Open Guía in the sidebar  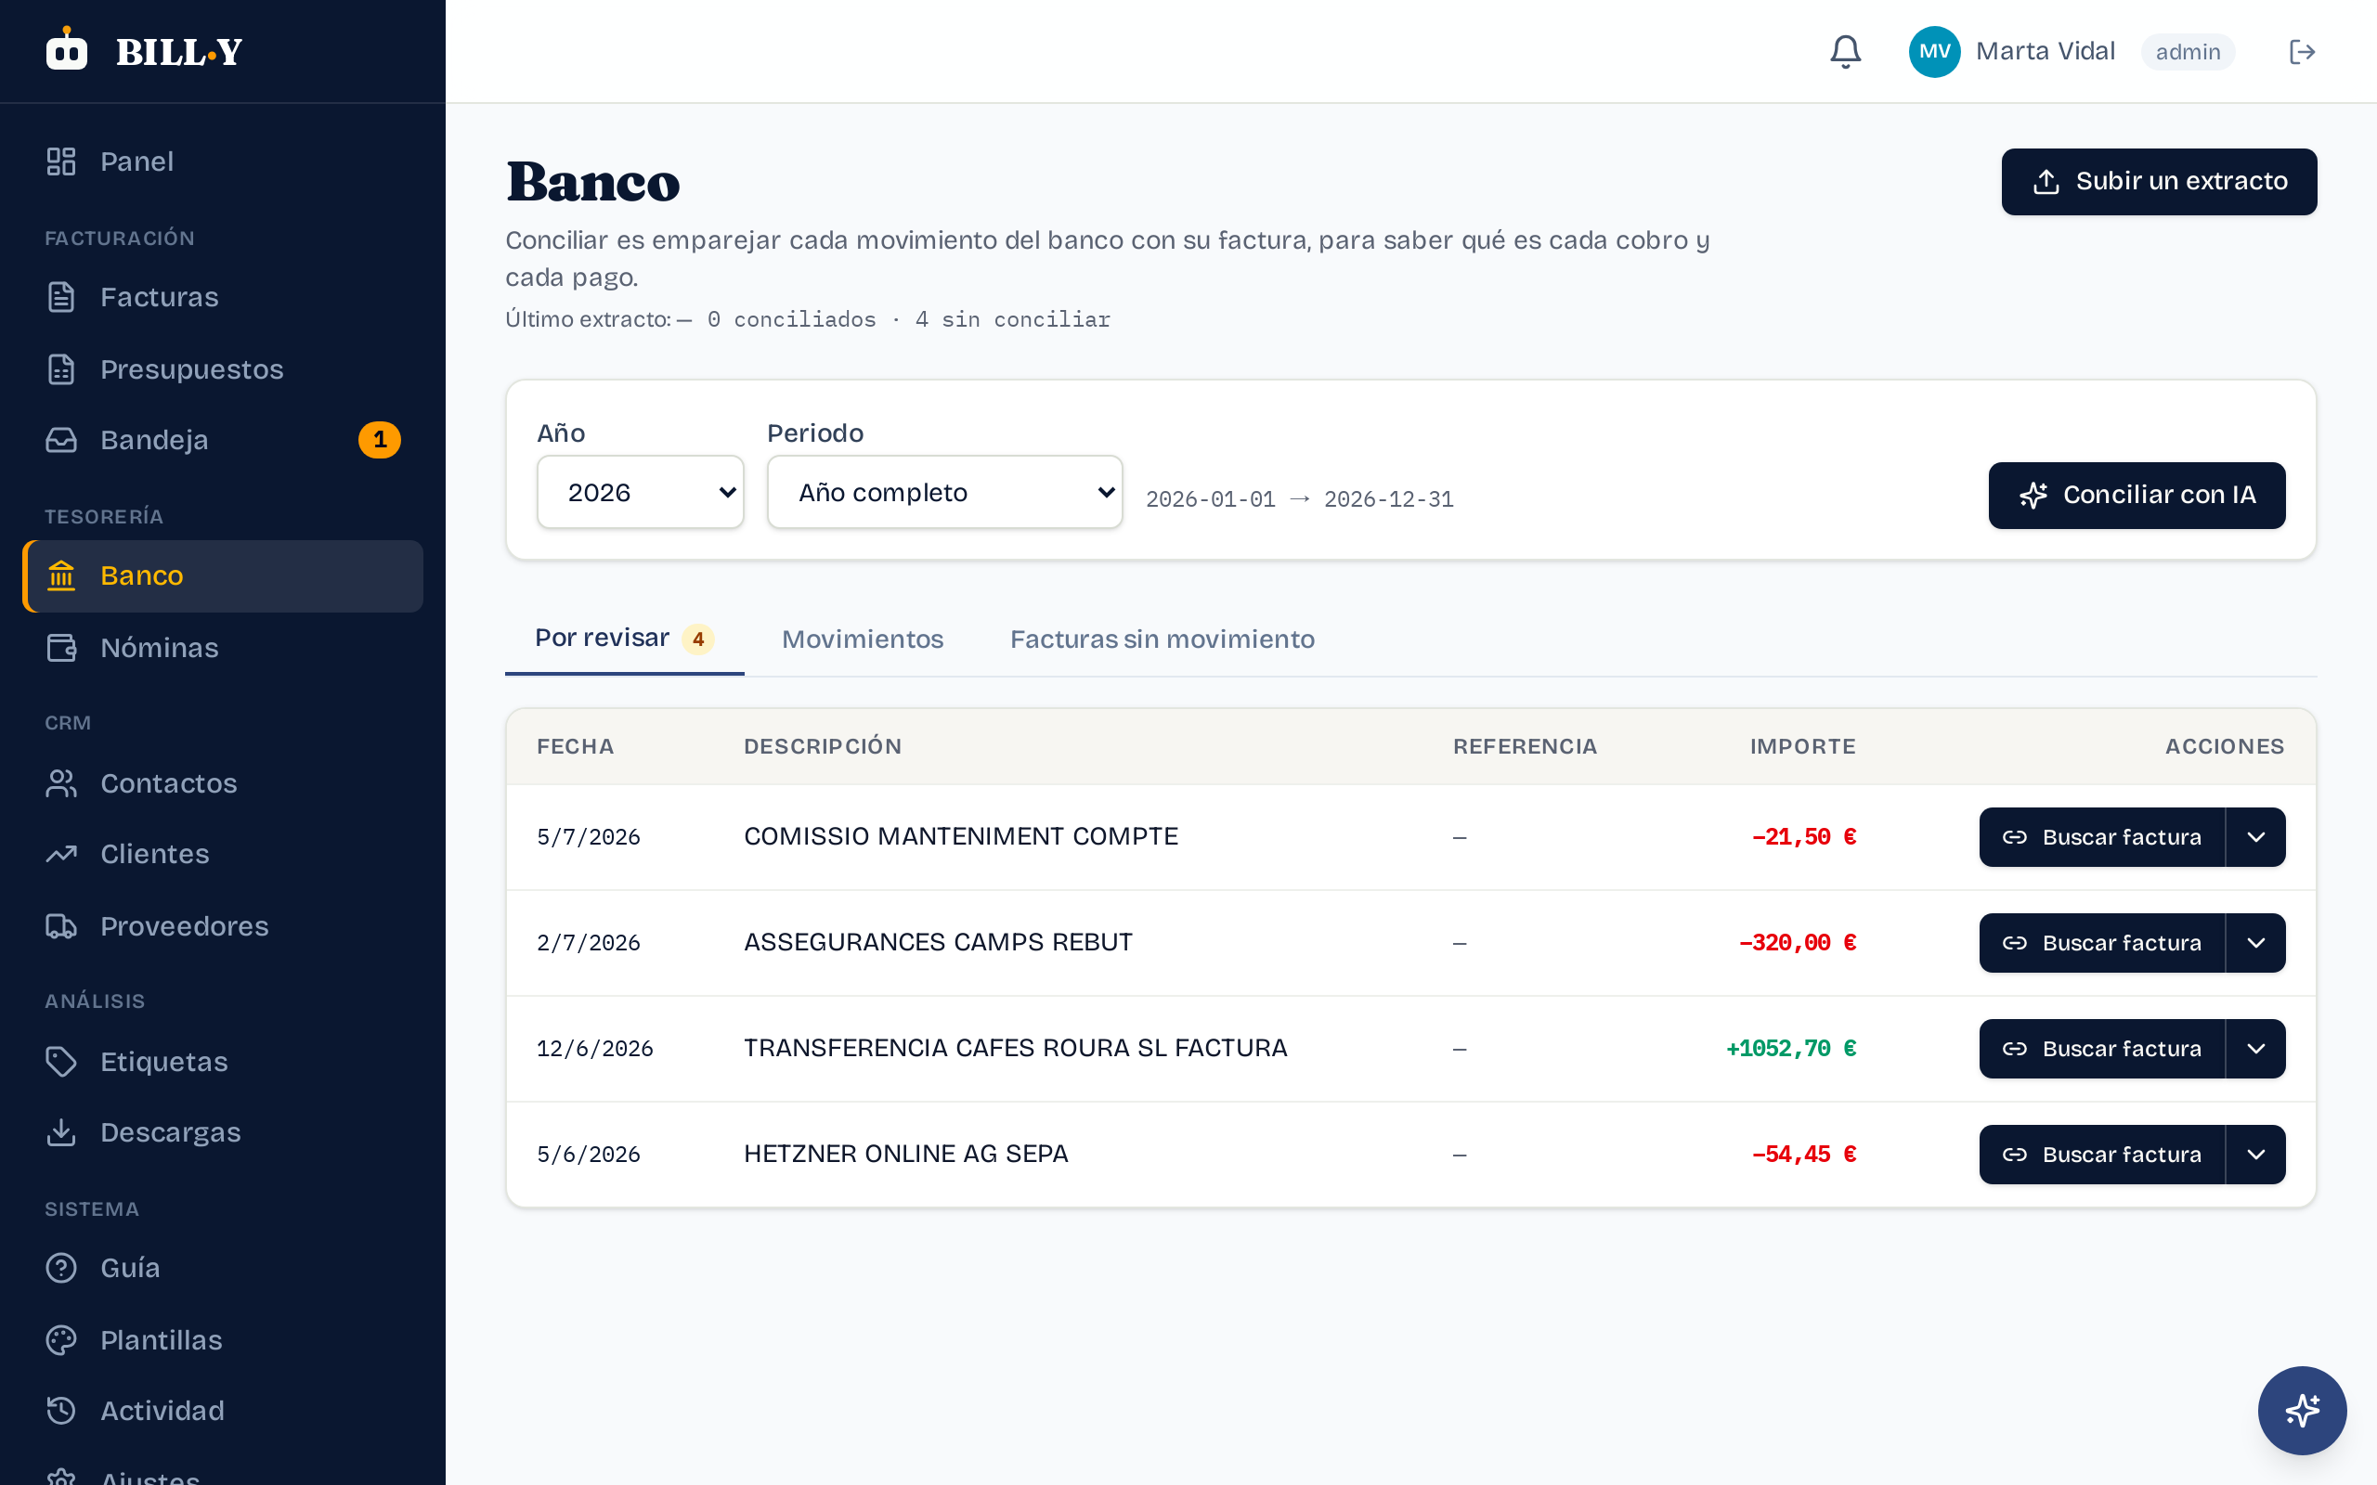tap(223, 1268)
